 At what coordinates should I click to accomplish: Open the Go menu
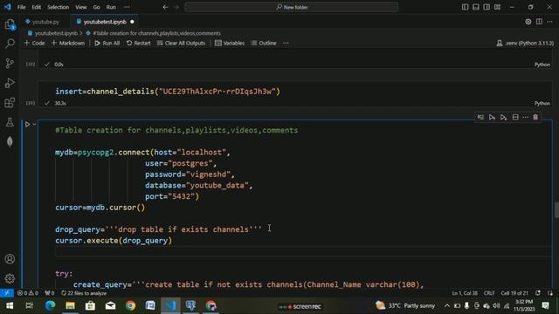(97, 7)
